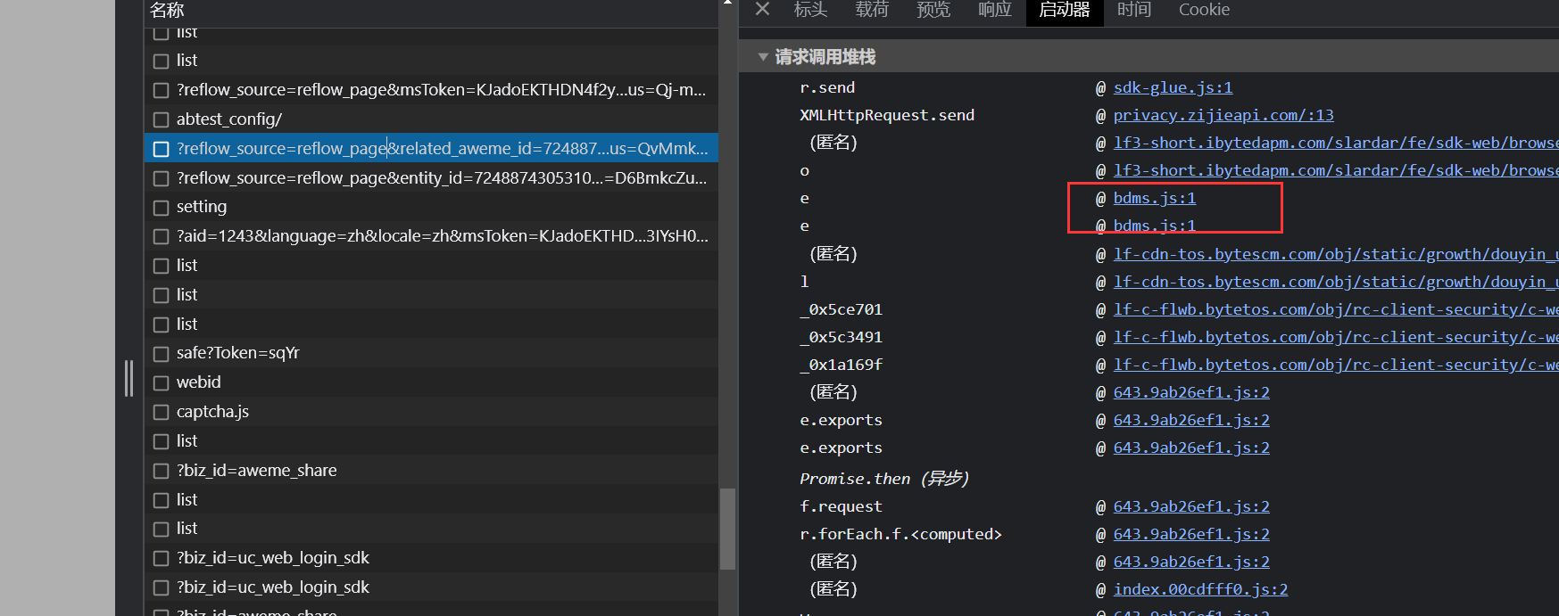Open the sdk-glue.js:1 source link
The image size is (1559, 616).
[1173, 87]
